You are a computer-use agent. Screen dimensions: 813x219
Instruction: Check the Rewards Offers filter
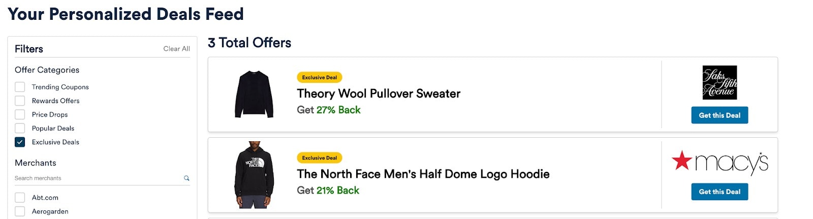pos(20,101)
